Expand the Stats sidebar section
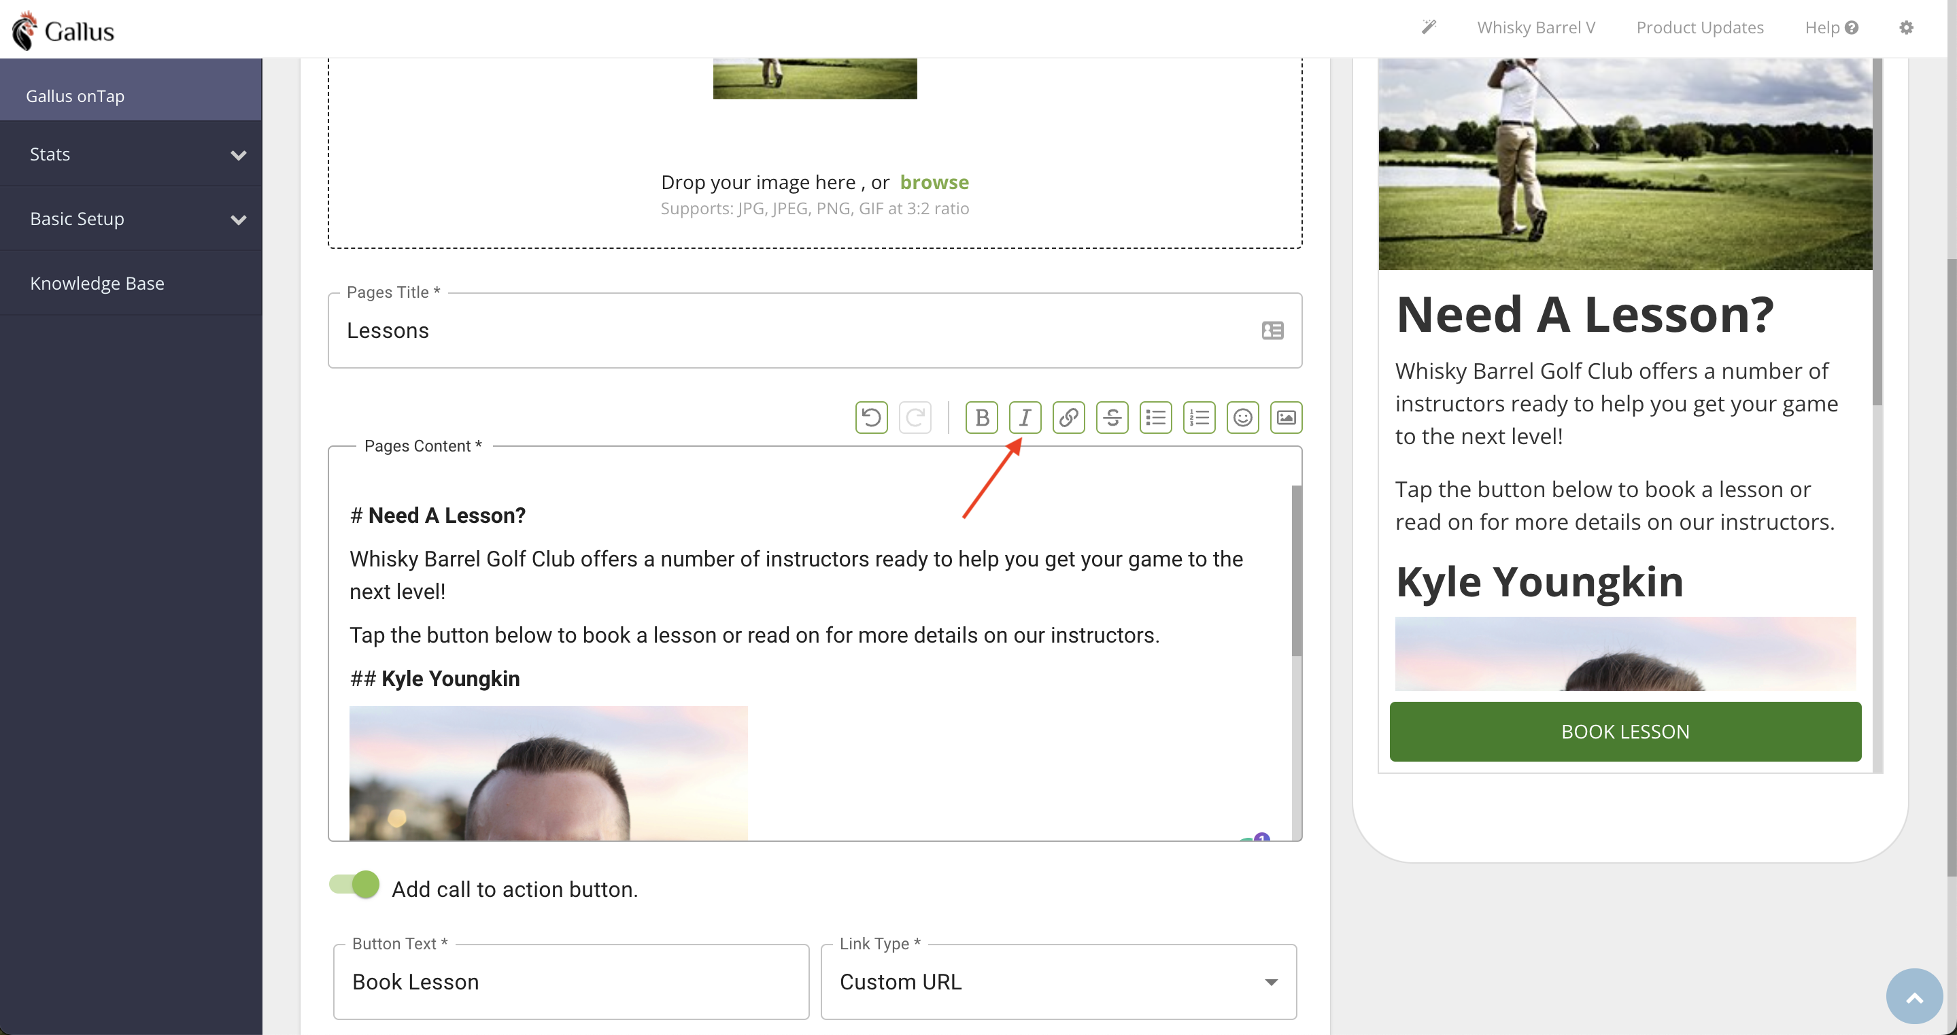Screen dimensions: 1957x1035 pyautogui.click(x=131, y=154)
